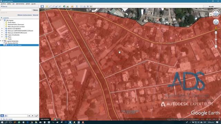The height and width of the screenshot is (124, 221).
Task: Move item up with the up arrow
Action: coord(29,116)
